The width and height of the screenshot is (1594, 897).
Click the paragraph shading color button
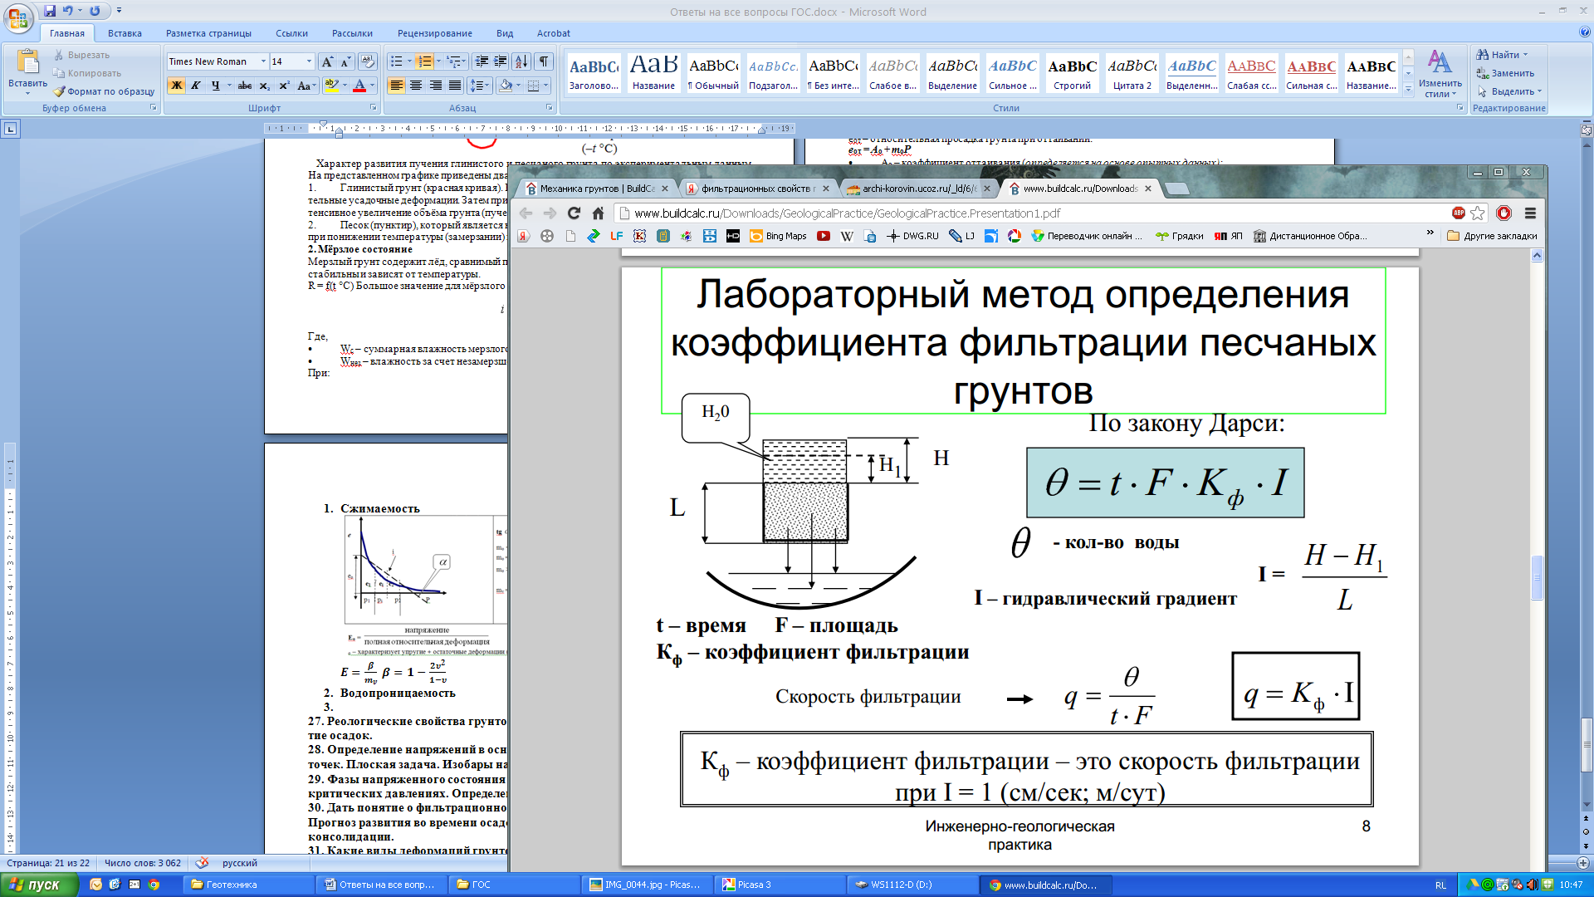(506, 86)
